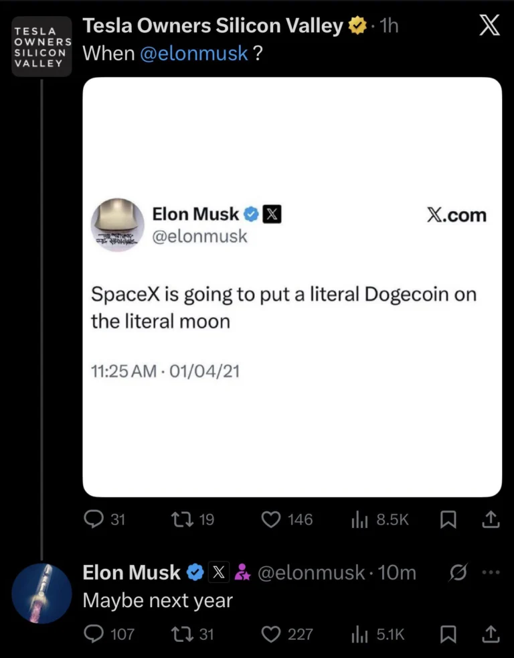The image size is (514, 658).
Task: Reply to Tesla Owners Silicon Valley post
Action: point(96,519)
